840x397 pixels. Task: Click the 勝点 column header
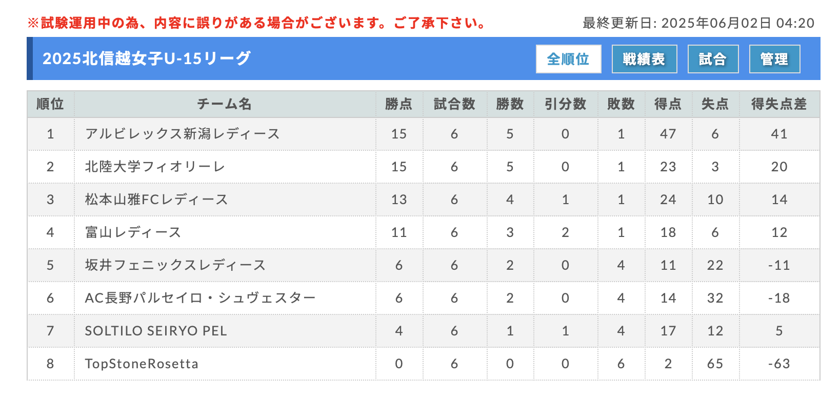(x=399, y=104)
